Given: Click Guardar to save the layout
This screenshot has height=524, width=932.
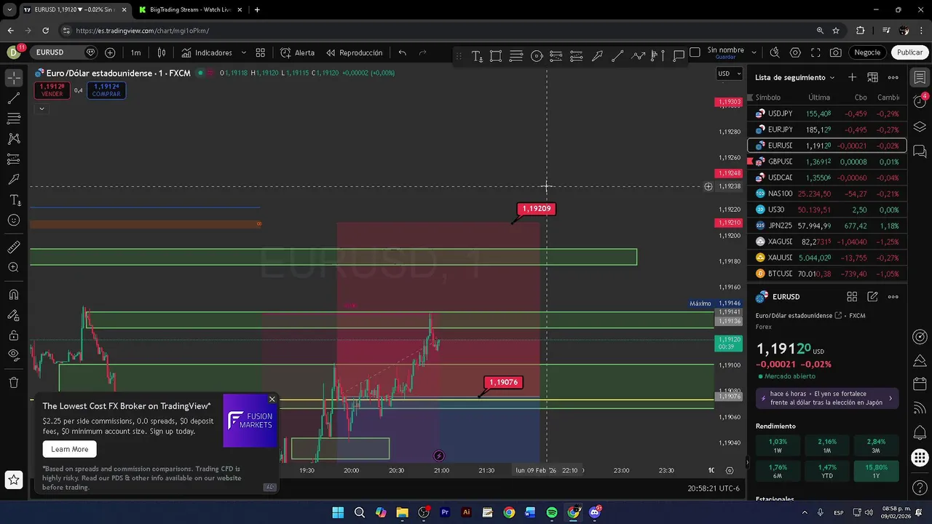Looking at the screenshot, I should 725,57.
